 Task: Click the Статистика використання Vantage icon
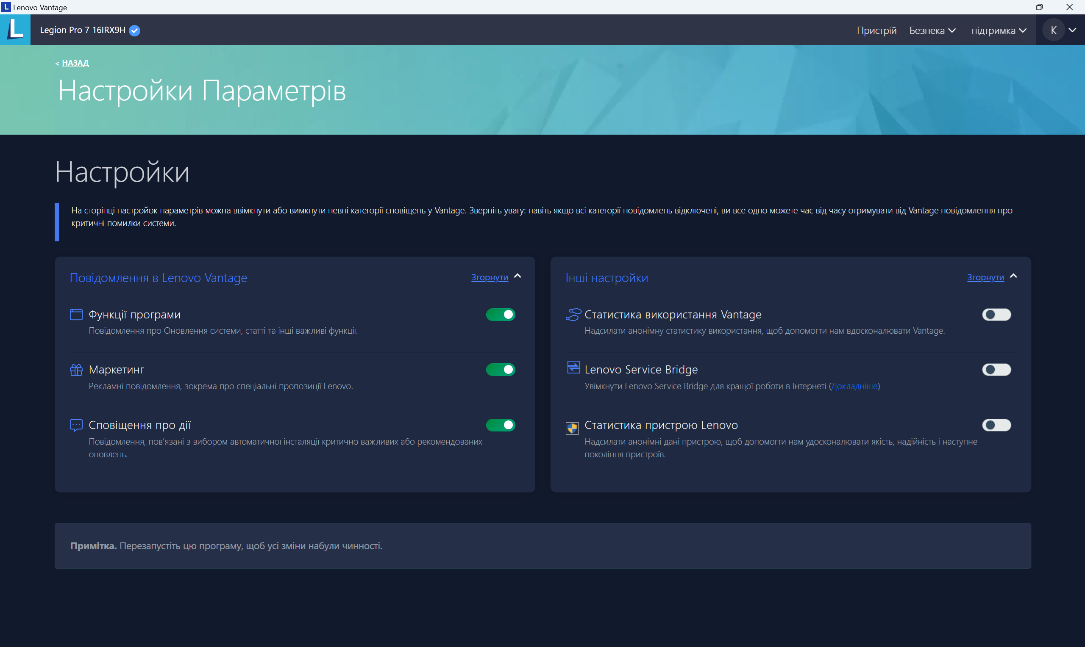click(573, 314)
